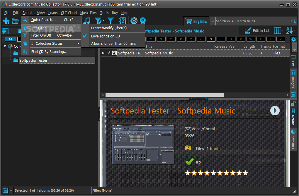This screenshot has width=299, height=196.
Task: Click the add folder toolbar icon
Action: point(15,21)
